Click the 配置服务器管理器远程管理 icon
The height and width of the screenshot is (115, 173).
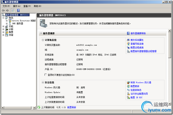(128, 51)
